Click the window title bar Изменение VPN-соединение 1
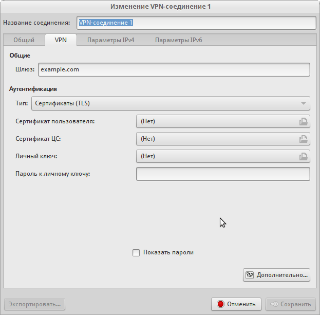This screenshot has width=320, height=315. click(160, 7)
